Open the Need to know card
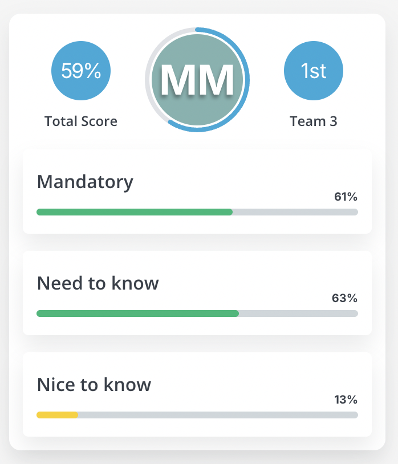Screen dimensions: 398x464 [197, 293]
